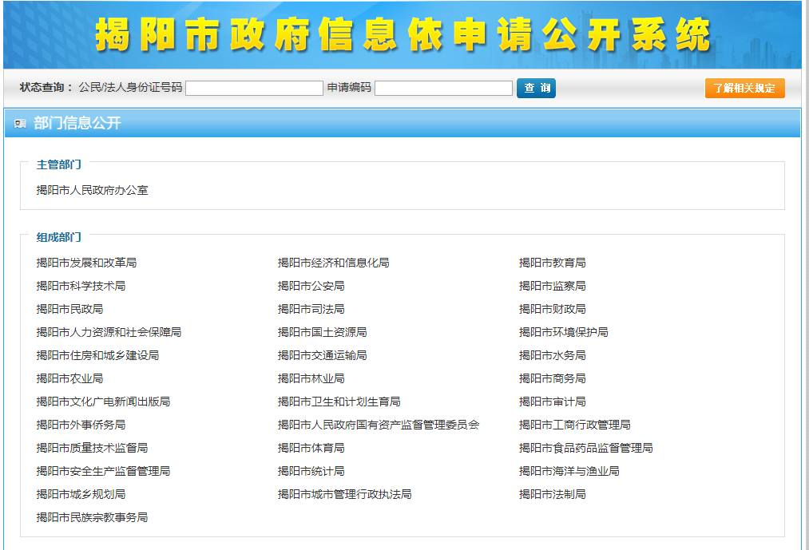Choose 揭阳市农业局

[x=69, y=378]
